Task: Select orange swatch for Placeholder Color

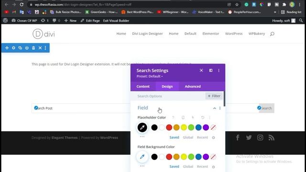Action: (x=176, y=128)
